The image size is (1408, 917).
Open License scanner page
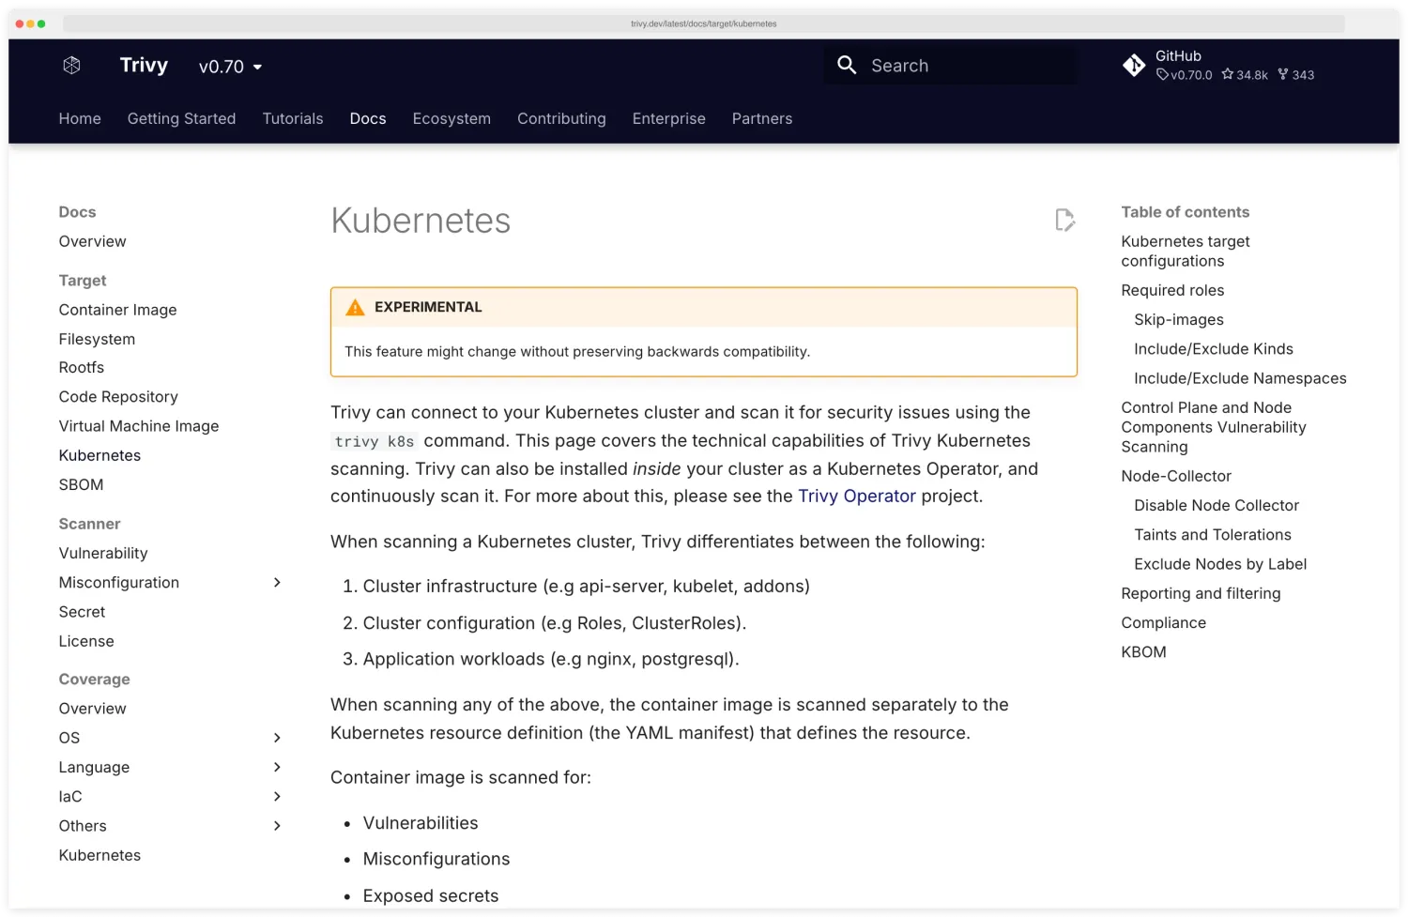(x=86, y=641)
